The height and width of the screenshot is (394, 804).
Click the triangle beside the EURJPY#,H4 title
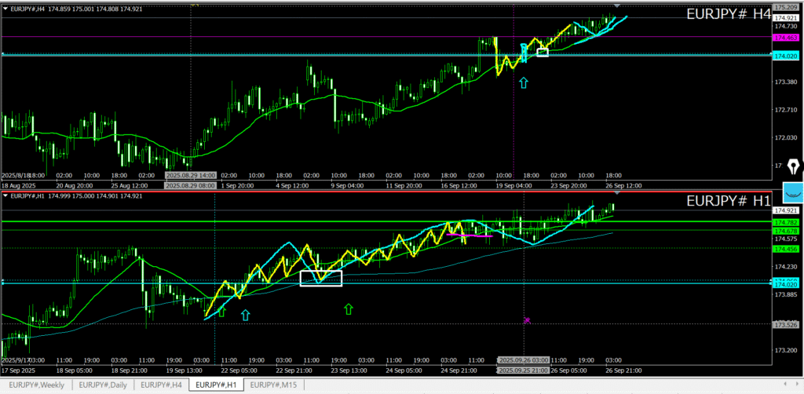(5, 8)
